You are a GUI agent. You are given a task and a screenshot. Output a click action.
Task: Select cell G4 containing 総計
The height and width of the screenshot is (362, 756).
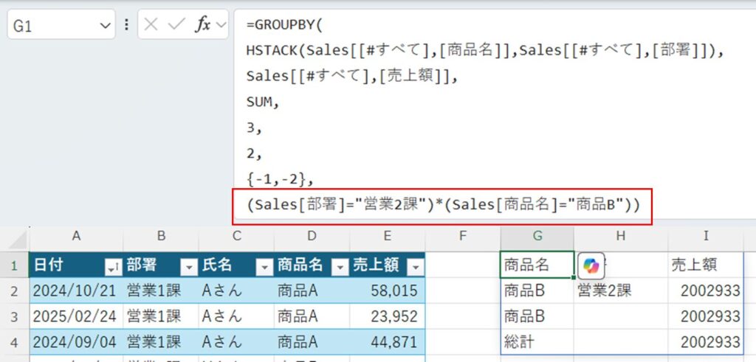(x=537, y=342)
